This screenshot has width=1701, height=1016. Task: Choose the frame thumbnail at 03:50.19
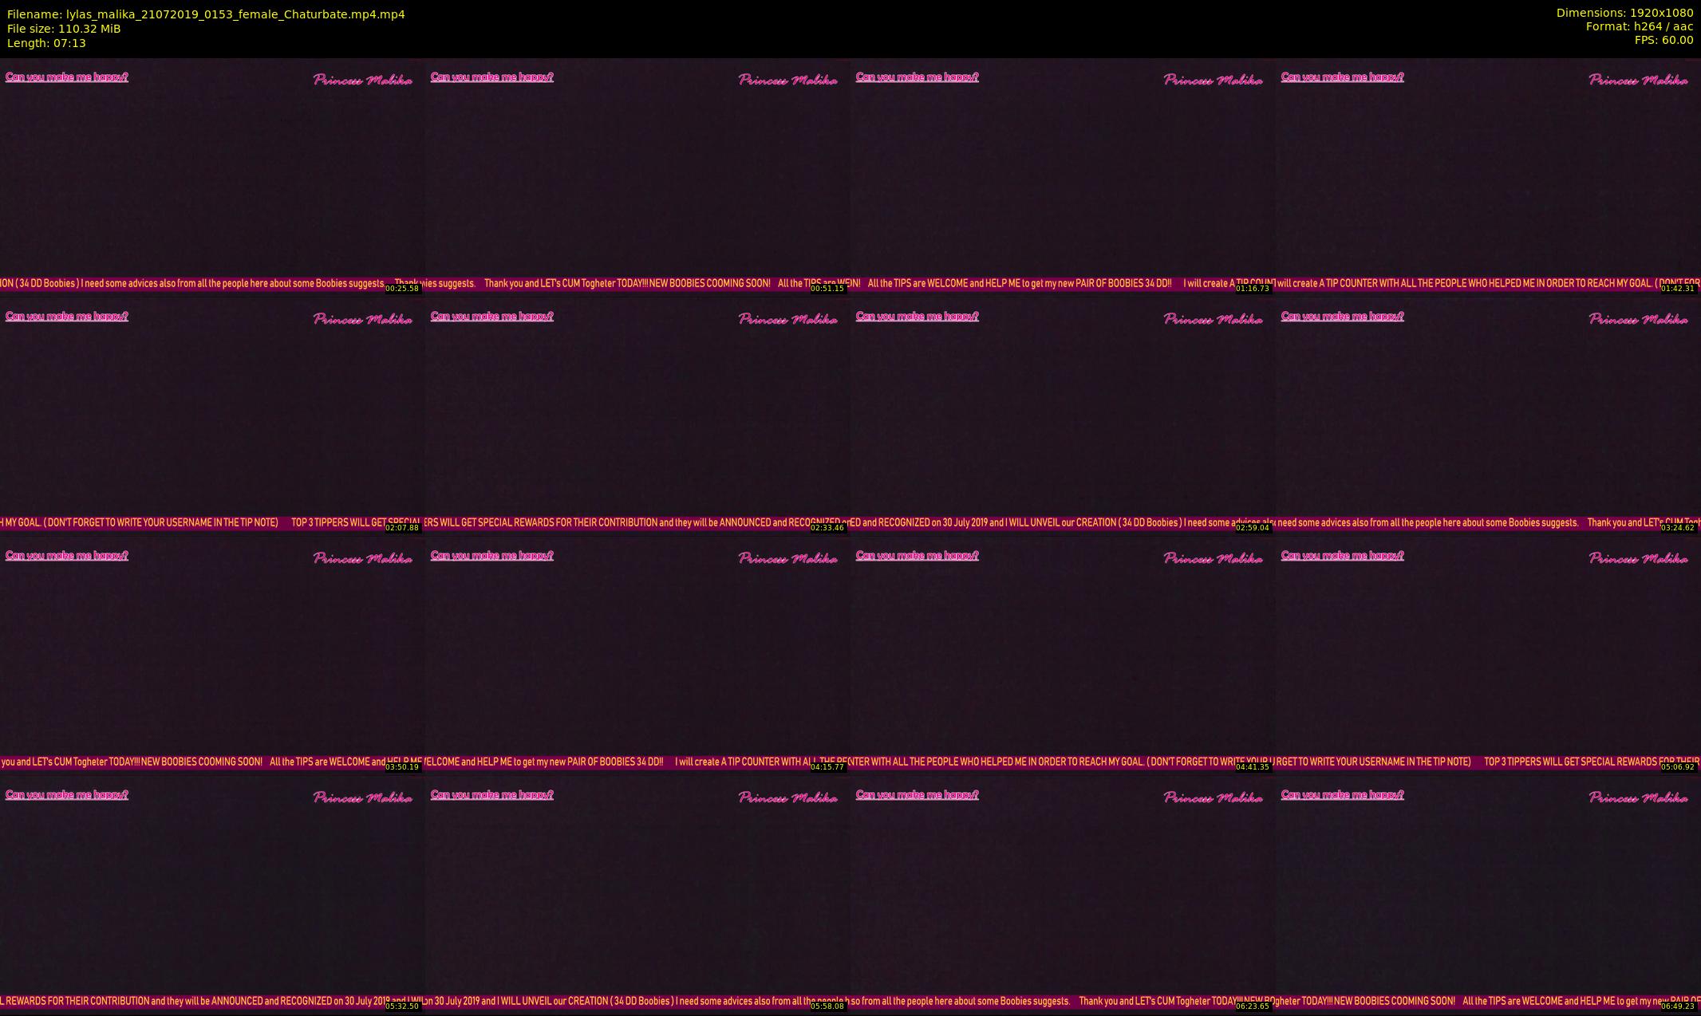[x=212, y=655]
